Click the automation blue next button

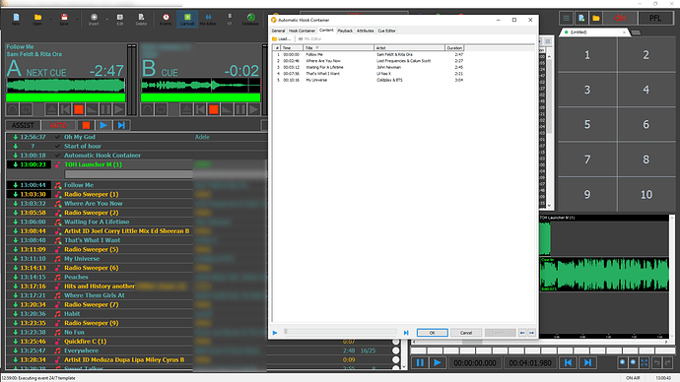point(121,125)
